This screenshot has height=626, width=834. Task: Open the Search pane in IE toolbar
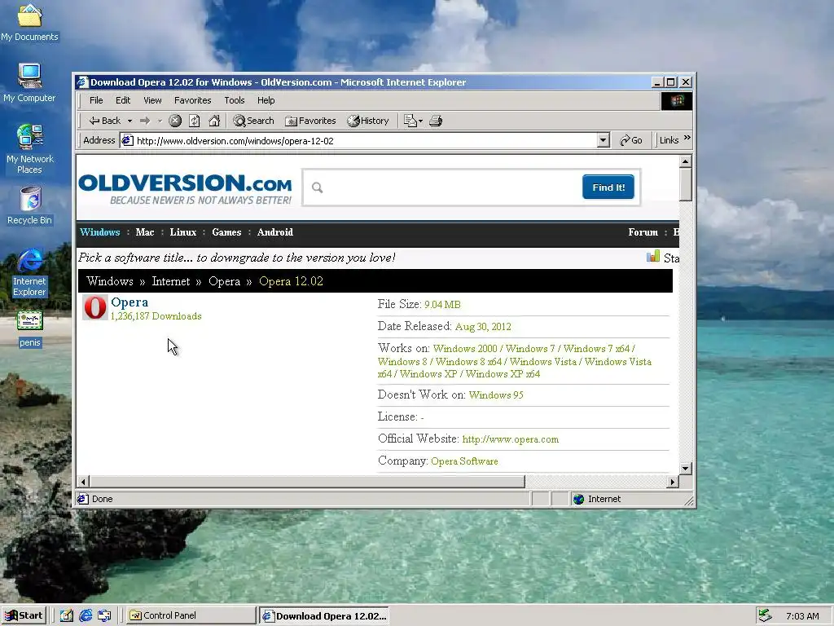(254, 121)
